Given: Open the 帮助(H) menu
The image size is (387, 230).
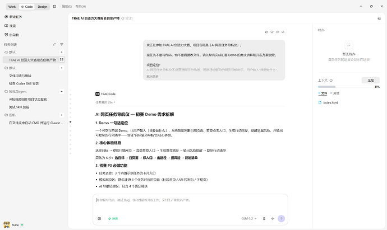Looking at the screenshot, I should pyautogui.click(x=81, y=7).
